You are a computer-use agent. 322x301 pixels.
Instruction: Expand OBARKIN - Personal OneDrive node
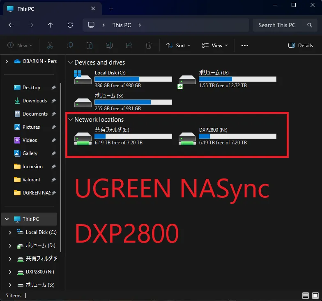tap(7, 61)
